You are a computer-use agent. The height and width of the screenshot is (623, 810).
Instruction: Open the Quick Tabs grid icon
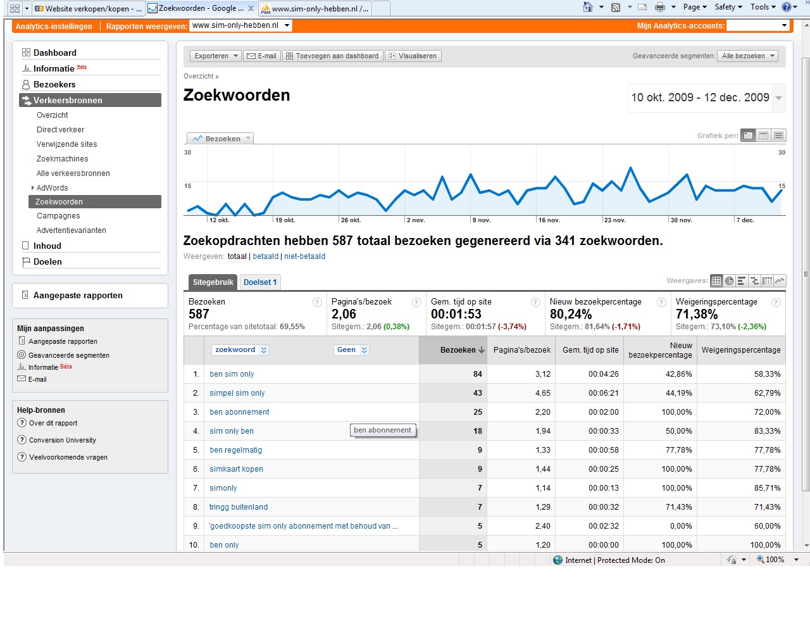click(x=15, y=8)
